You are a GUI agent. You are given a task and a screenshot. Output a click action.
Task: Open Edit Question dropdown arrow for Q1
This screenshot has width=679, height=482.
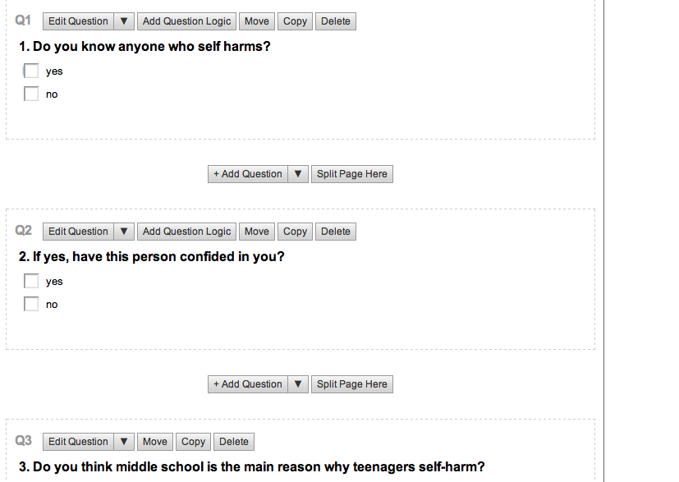(124, 21)
